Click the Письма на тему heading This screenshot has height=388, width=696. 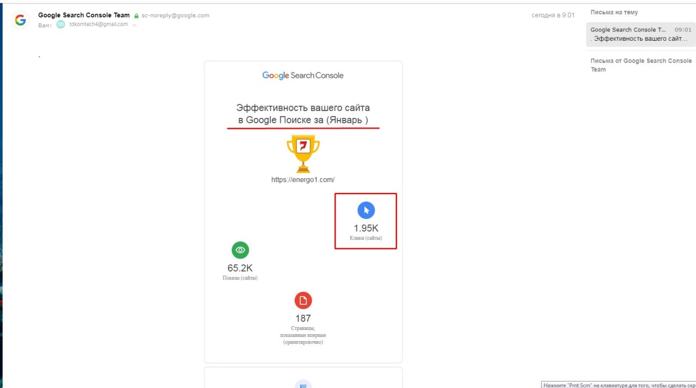click(614, 12)
